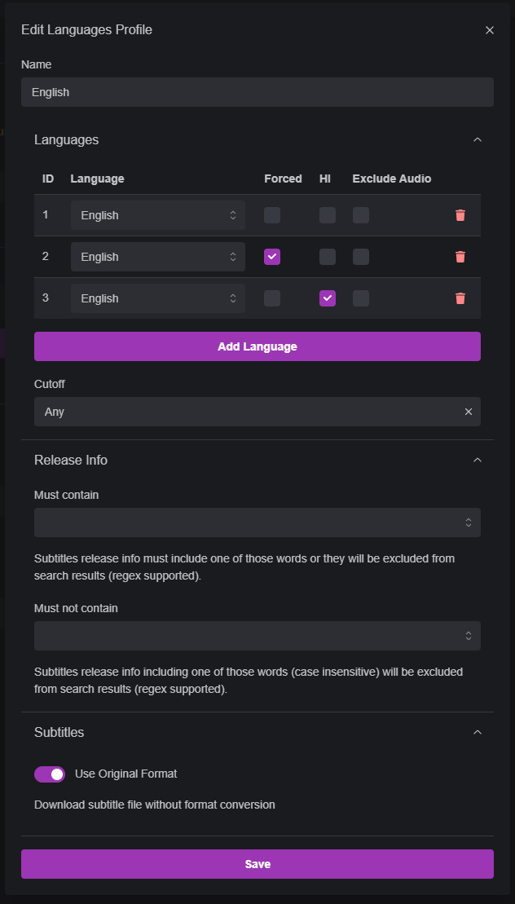The height and width of the screenshot is (904, 515).
Task: Open the Must contain dropdown
Action: click(257, 523)
